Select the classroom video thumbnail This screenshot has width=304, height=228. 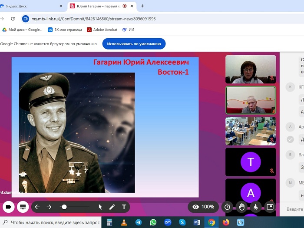(x=251, y=131)
